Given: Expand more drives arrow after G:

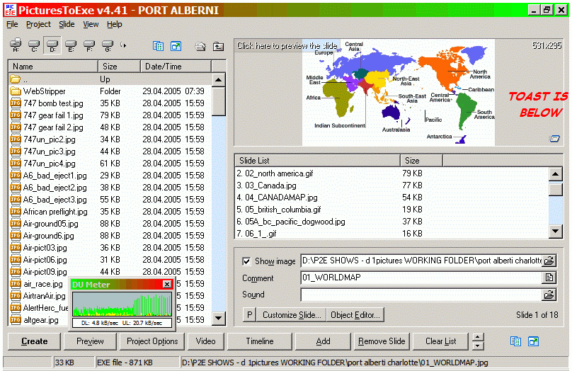Looking at the screenshot, I should (x=124, y=46).
